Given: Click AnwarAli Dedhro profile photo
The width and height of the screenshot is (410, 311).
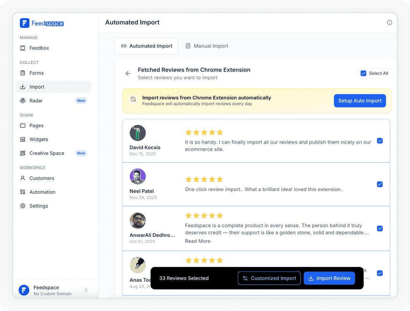Looking at the screenshot, I should tap(137, 221).
